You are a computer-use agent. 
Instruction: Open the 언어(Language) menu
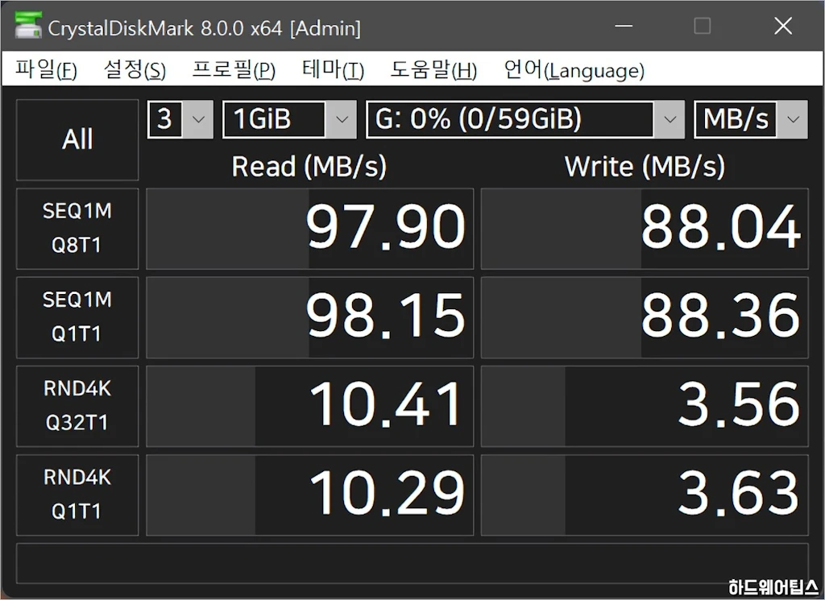pyautogui.click(x=574, y=69)
